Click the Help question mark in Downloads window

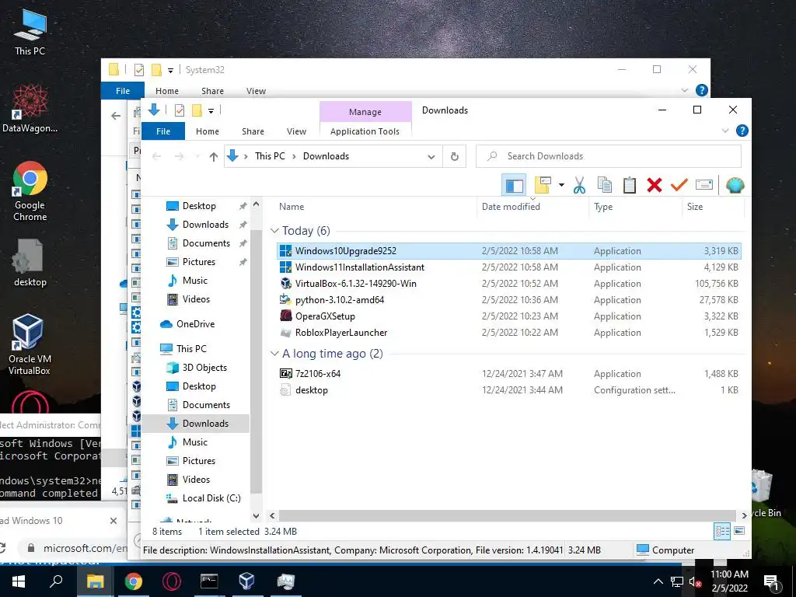tap(742, 131)
